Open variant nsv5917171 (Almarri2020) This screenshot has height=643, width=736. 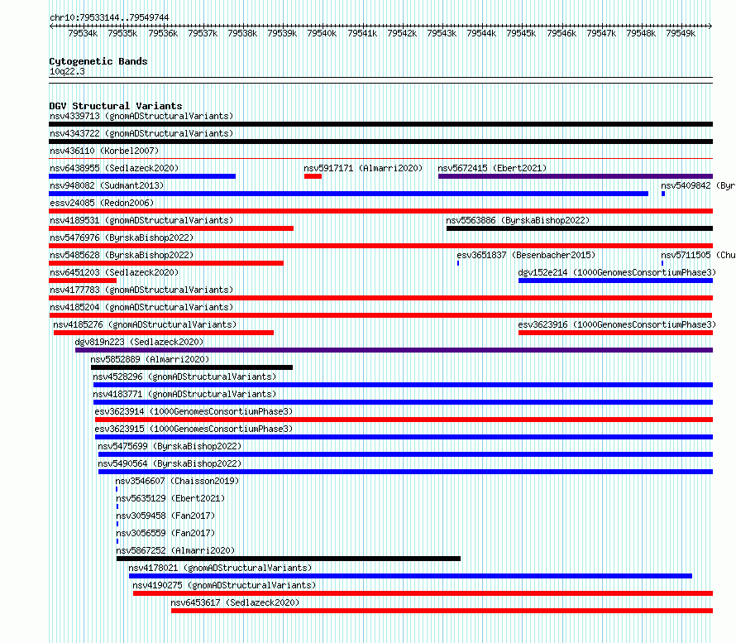point(363,168)
